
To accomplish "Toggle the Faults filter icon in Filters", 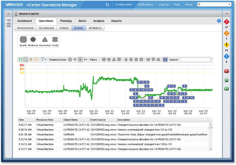I will [x=119, y=60].
